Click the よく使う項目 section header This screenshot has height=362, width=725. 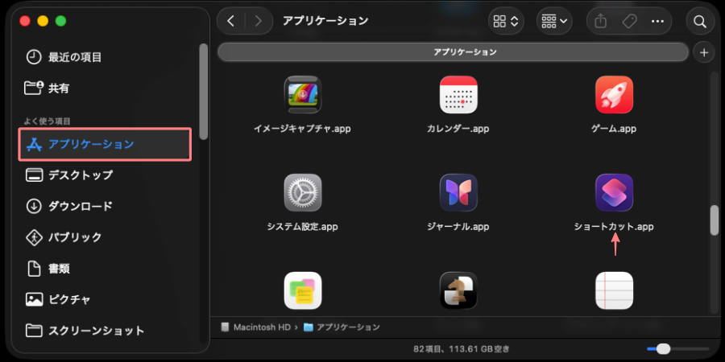[48, 121]
